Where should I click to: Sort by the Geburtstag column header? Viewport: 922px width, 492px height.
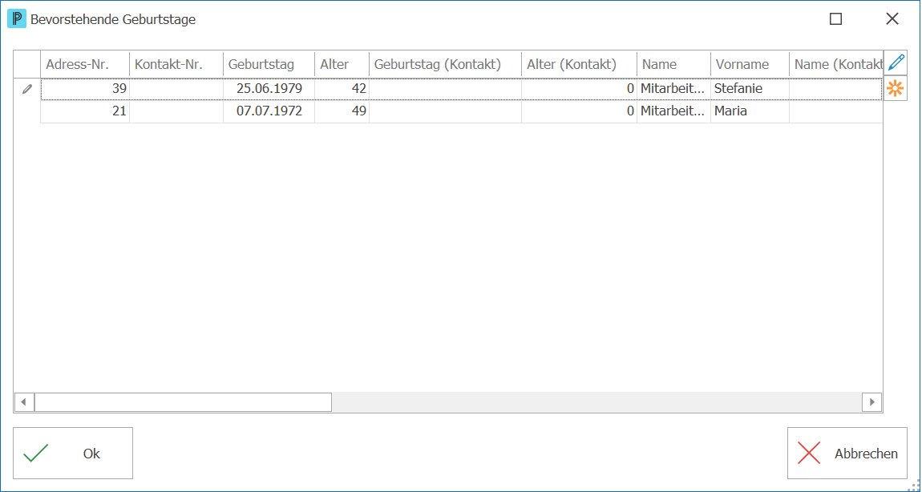269,64
